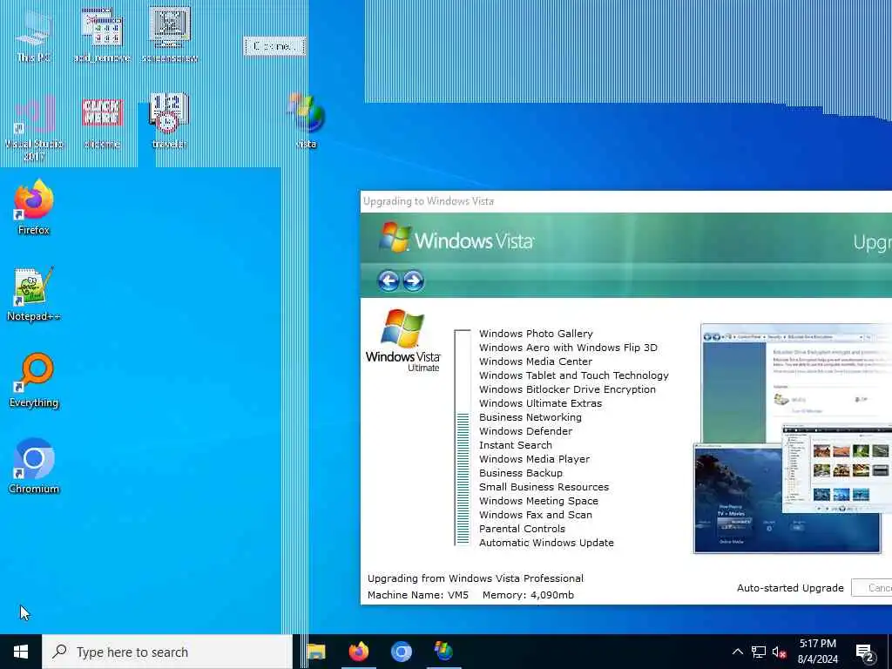Click the 'Upgrading to Windows Vista' title bar
Viewport: 892px width, 669px height.
(625, 201)
